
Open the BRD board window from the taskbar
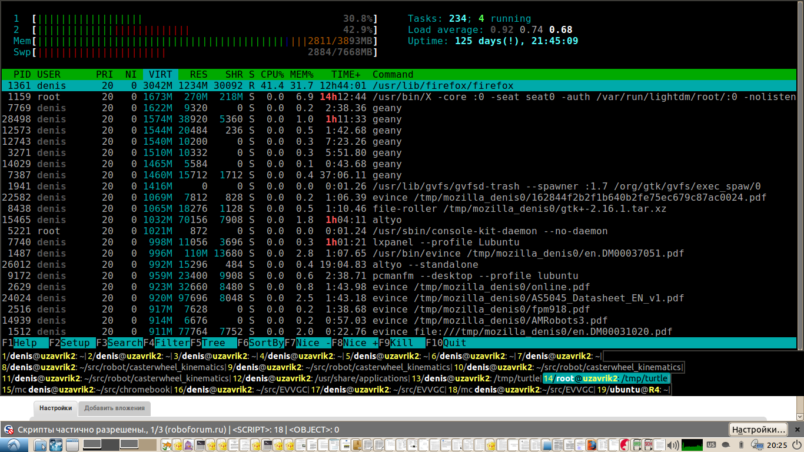[637, 445]
